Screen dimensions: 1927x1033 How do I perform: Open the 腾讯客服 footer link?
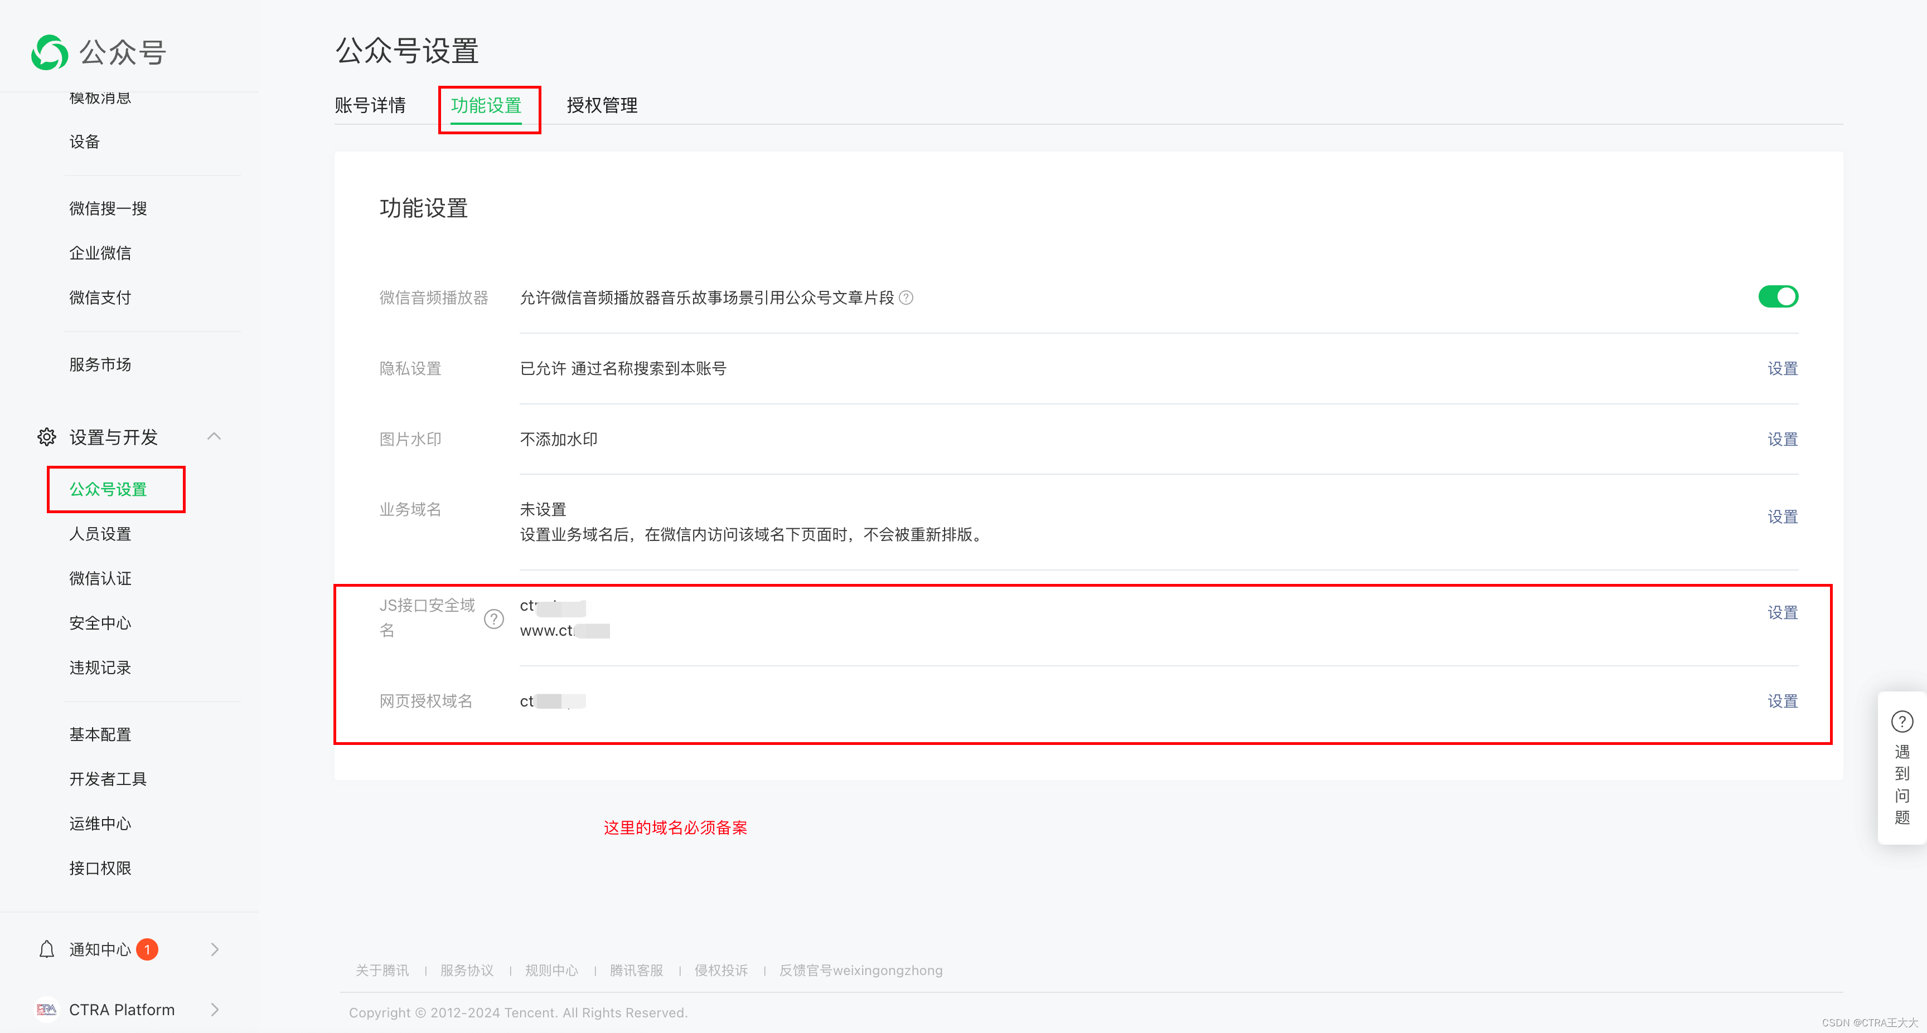(637, 970)
